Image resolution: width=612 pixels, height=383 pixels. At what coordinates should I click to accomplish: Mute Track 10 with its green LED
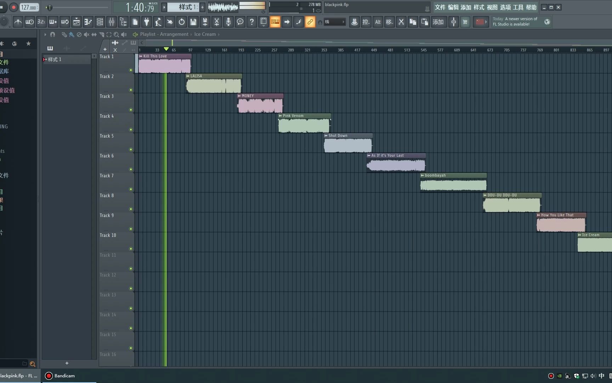tap(131, 249)
